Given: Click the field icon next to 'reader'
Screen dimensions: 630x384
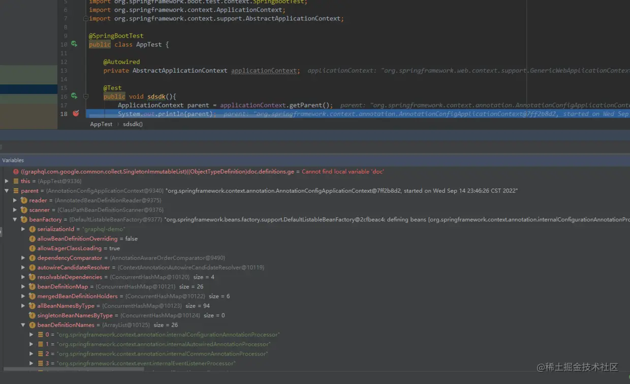Looking at the screenshot, I should 24,200.
